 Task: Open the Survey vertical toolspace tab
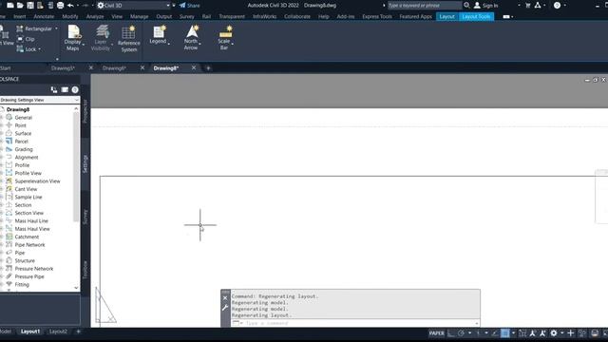[x=85, y=217]
